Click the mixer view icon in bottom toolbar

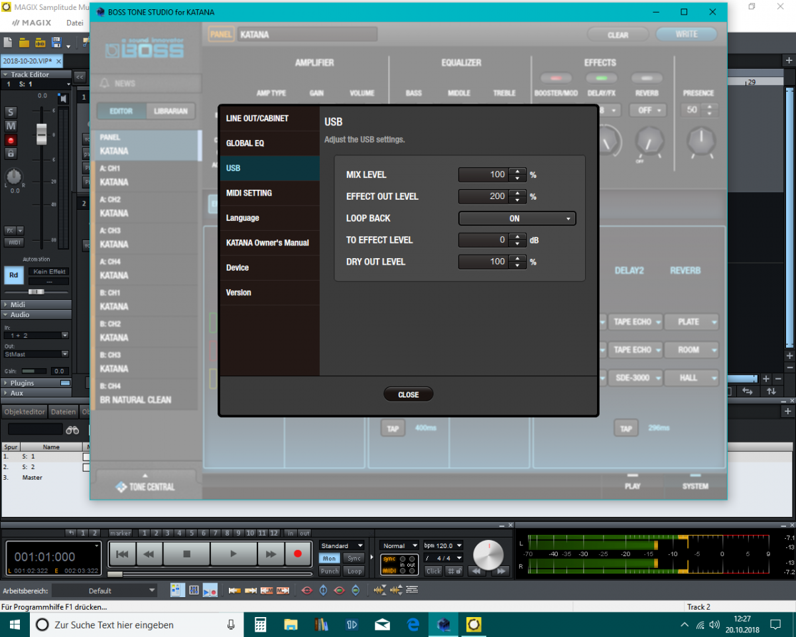[194, 590]
